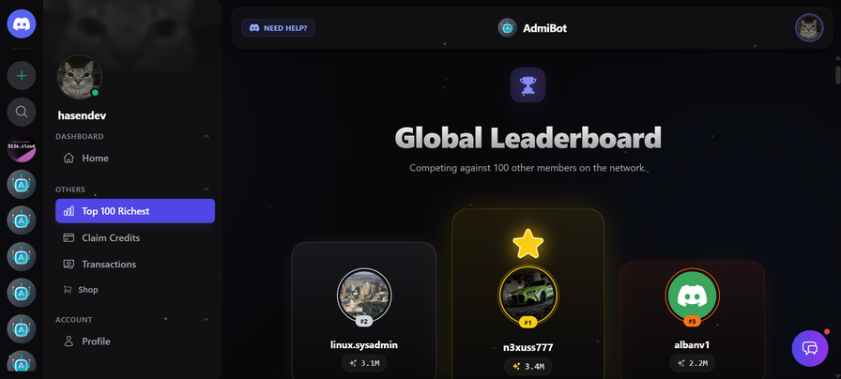Click the Discord logo at sidebar top

(x=22, y=23)
